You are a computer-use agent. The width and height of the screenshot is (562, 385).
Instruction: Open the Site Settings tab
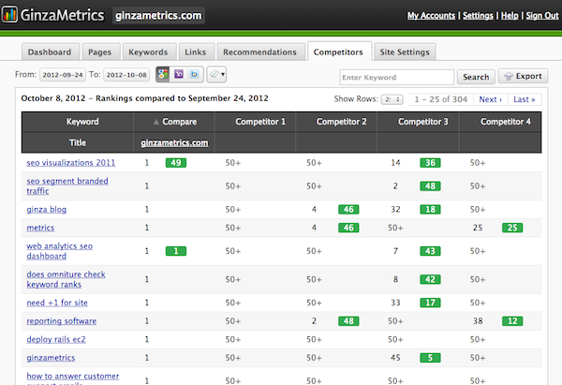[405, 52]
